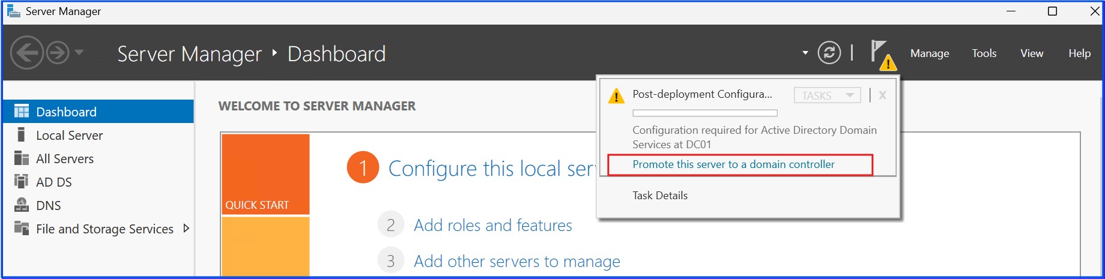This screenshot has height=279, width=1105.
Task: Open navigation history dropdown arrow
Action: tap(79, 52)
